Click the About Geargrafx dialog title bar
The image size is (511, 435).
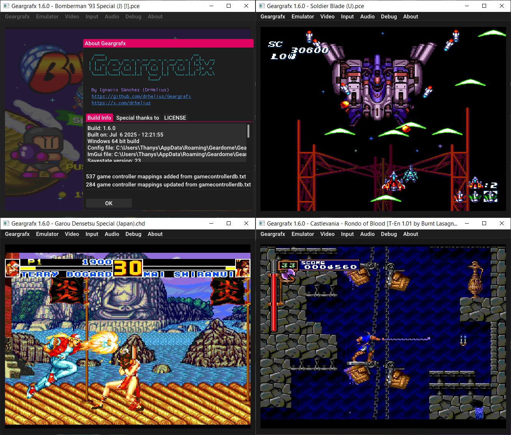(x=168, y=43)
